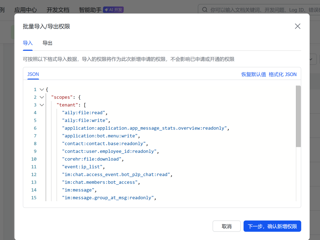Select the JSON editor tab
This screenshot has height=240, width=320.
33,74
